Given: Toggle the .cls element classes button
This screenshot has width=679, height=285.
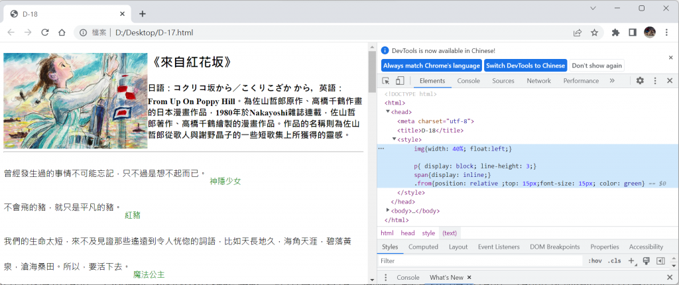Looking at the screenshot, I should click(614, 260).
